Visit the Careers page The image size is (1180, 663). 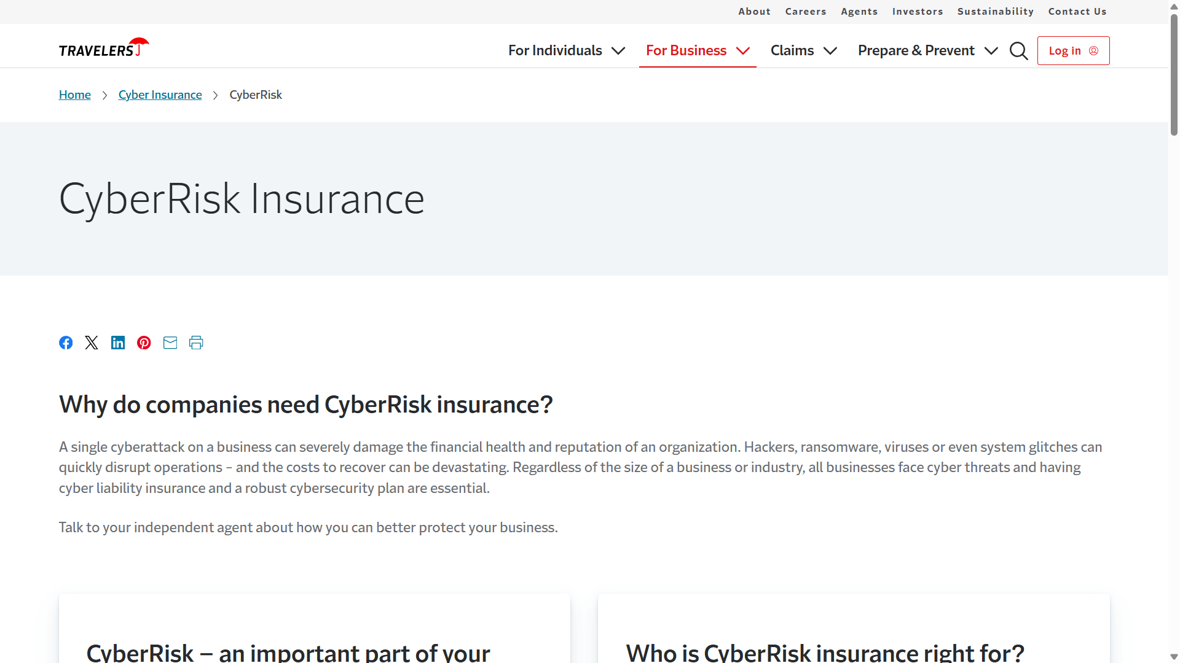point(806,12)
